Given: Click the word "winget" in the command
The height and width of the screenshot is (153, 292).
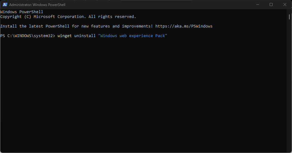Looking at the screenshot, I should [x=64, y=36].
